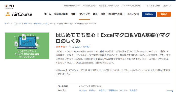
Task: Click the 4.1 rating score
Action: click(x=72, y=47)
